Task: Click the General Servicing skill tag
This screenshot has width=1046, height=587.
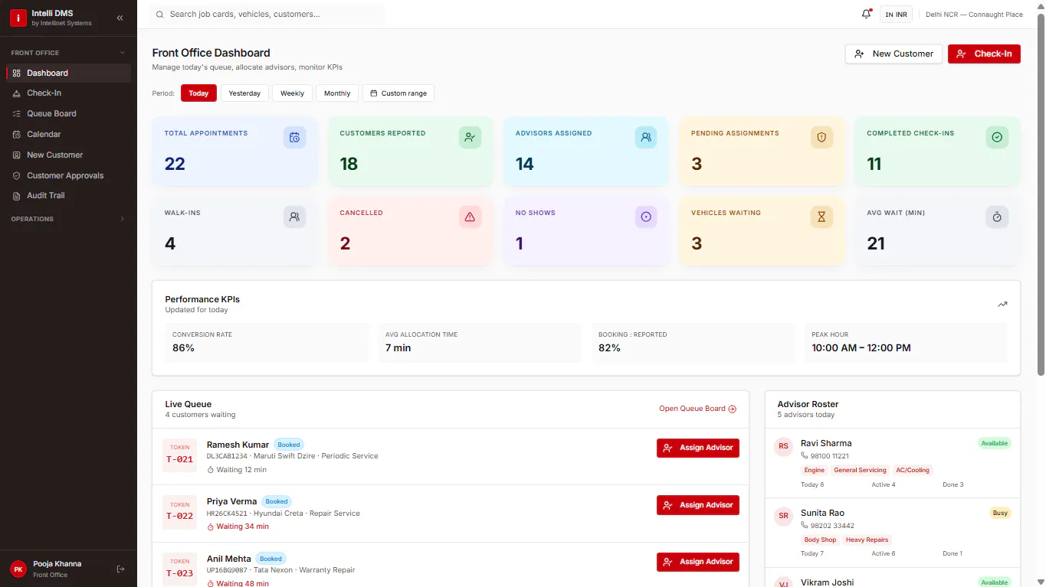Action: (x=860, y=471)
